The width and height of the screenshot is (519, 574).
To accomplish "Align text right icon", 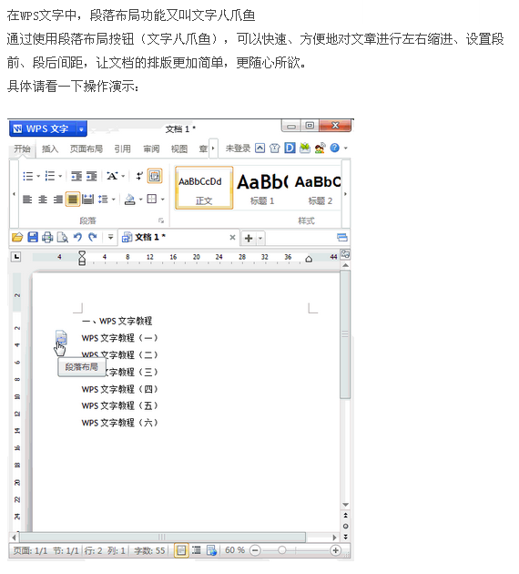I will [57, 200].
